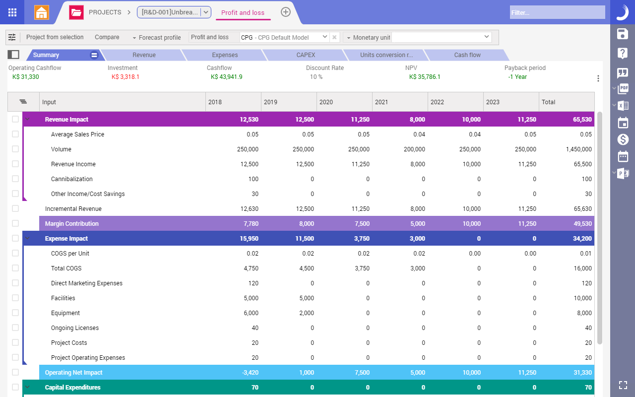Collapse the Expense Impact section

tap(28, 238)
